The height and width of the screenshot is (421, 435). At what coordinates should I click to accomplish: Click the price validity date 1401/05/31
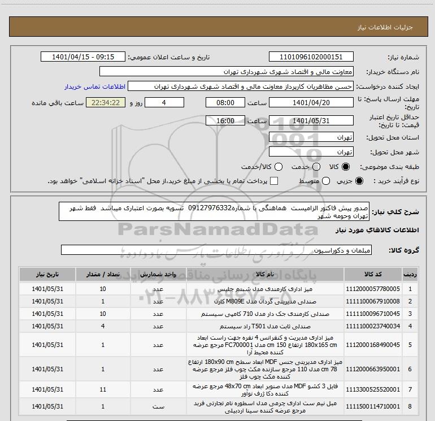311,120
